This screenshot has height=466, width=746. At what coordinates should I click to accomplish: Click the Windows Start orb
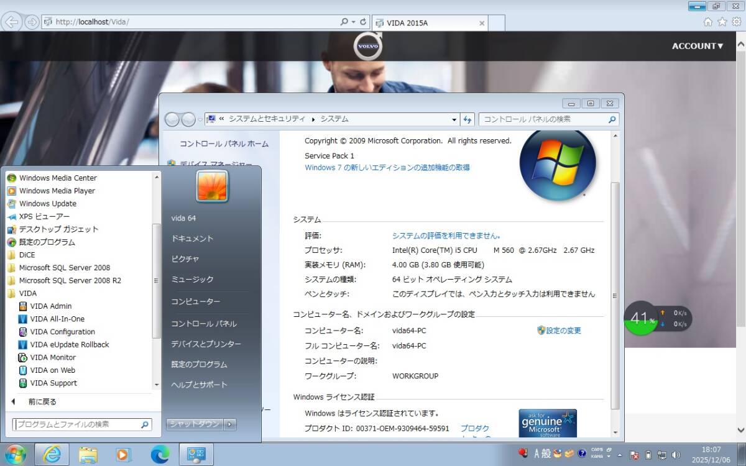(14, 455)
